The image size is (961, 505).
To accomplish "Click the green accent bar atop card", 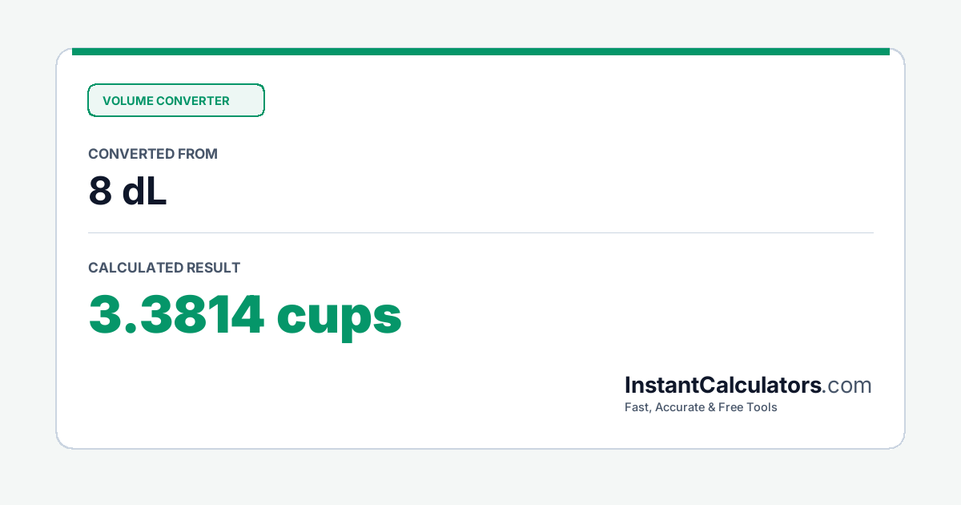I will click(x=480, y=51).
